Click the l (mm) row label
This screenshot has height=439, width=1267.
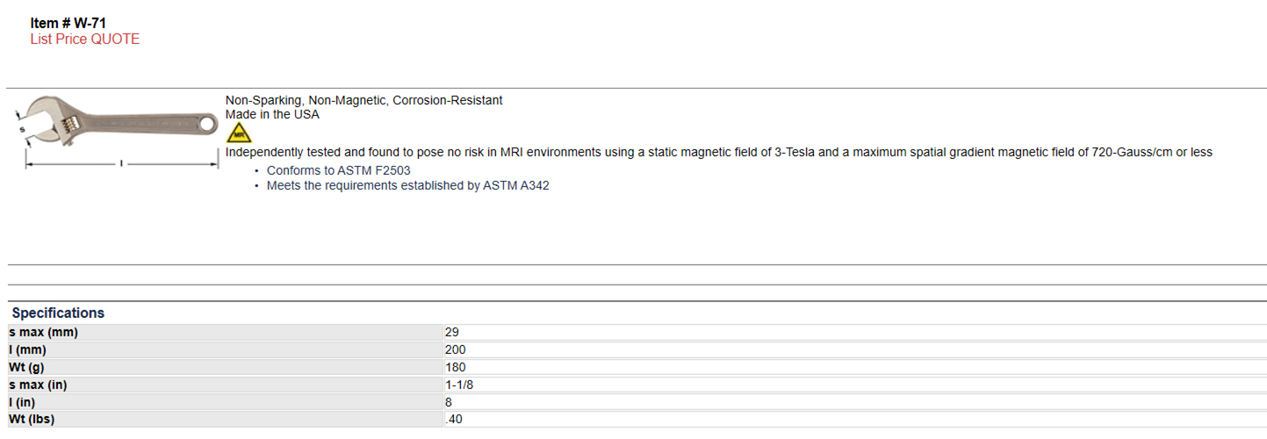(x=27, y=349)
